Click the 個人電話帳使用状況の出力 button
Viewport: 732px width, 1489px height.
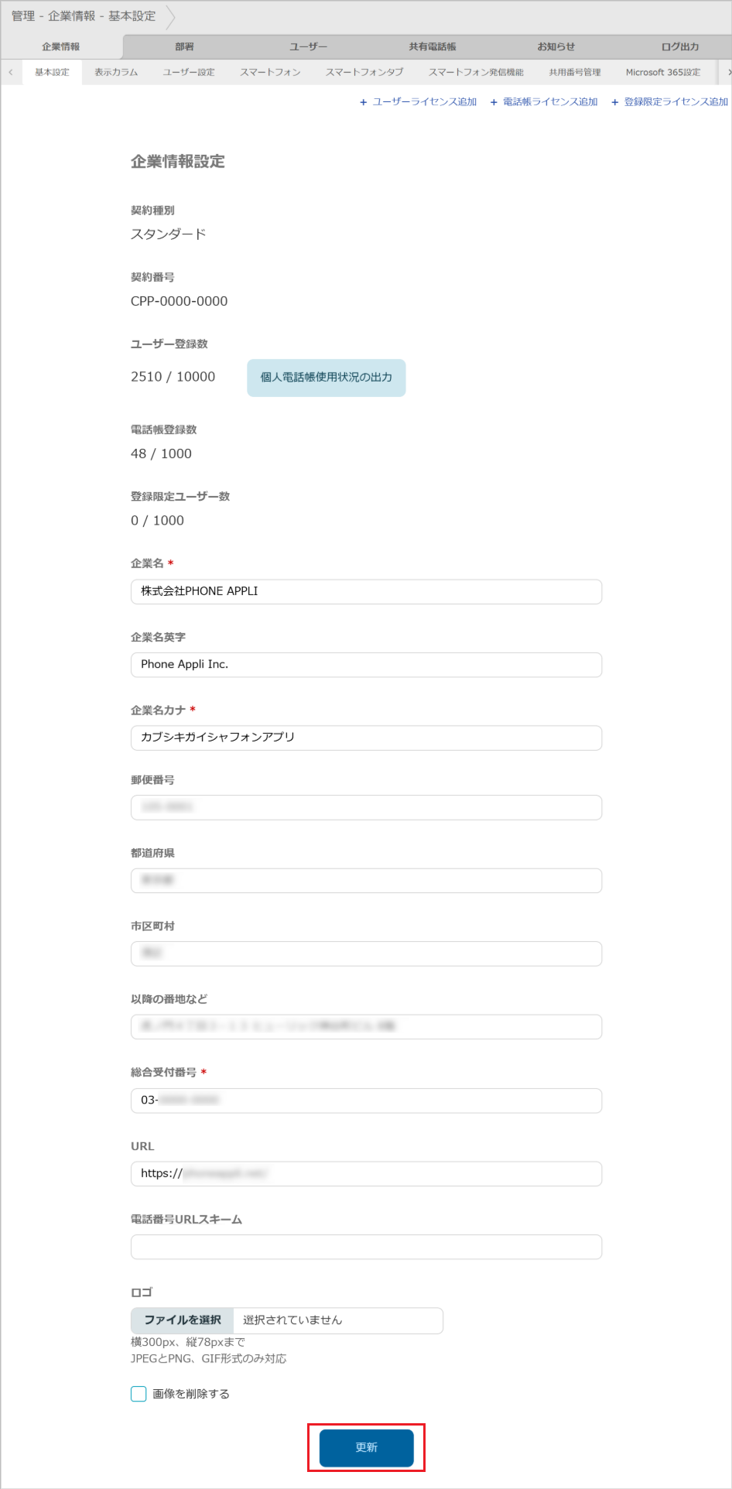(x=325, y=378)
